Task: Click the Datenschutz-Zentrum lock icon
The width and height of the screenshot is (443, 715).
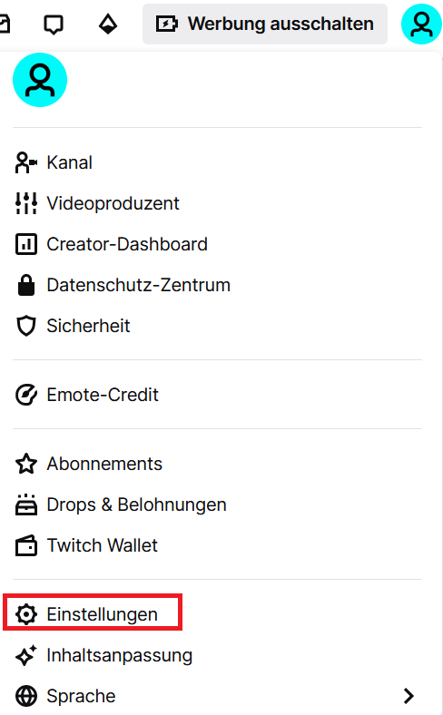Action: (x=26, y=285)
